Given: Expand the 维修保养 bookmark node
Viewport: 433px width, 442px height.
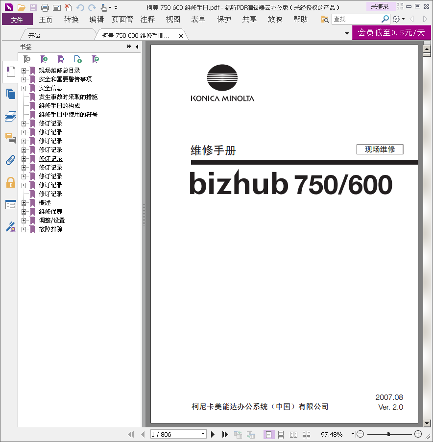Looking at the screenshot, I should [24, 211].
